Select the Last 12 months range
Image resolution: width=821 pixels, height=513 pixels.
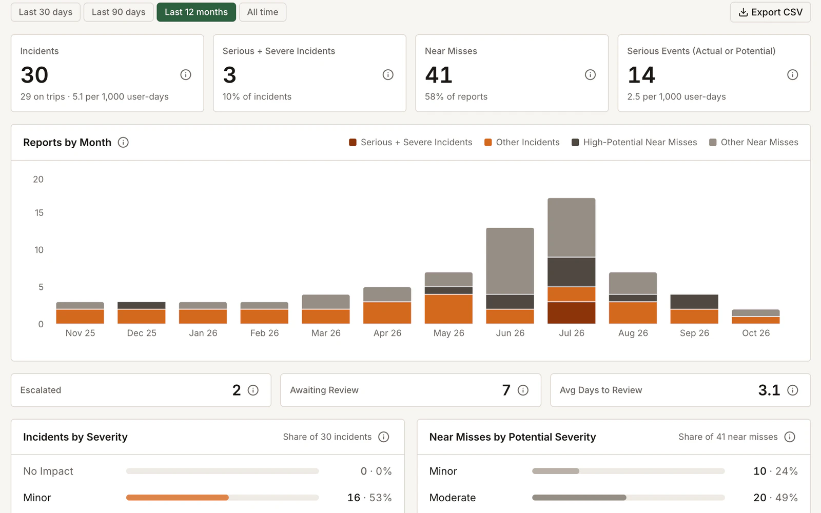(x=197, y=12)
